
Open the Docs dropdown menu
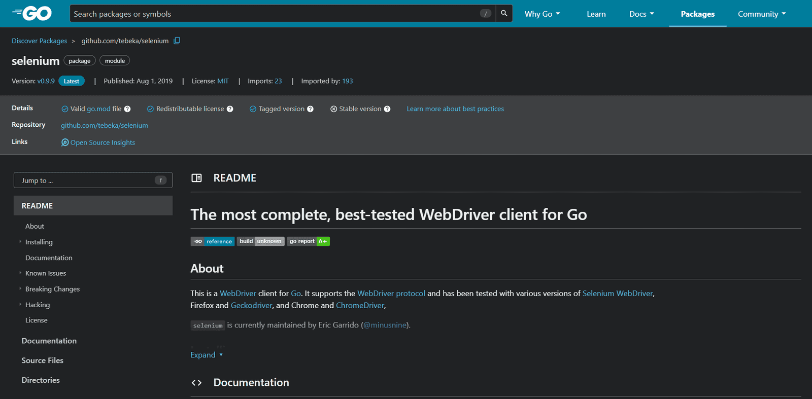641,14
